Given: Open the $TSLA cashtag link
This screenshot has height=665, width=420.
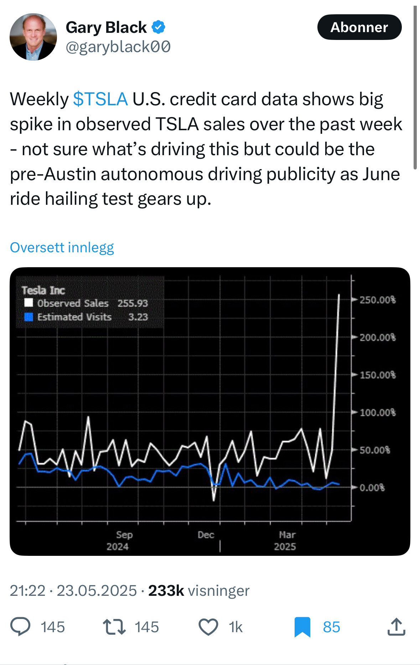Looking at the screenshot, I should click(x=100, y=99).
